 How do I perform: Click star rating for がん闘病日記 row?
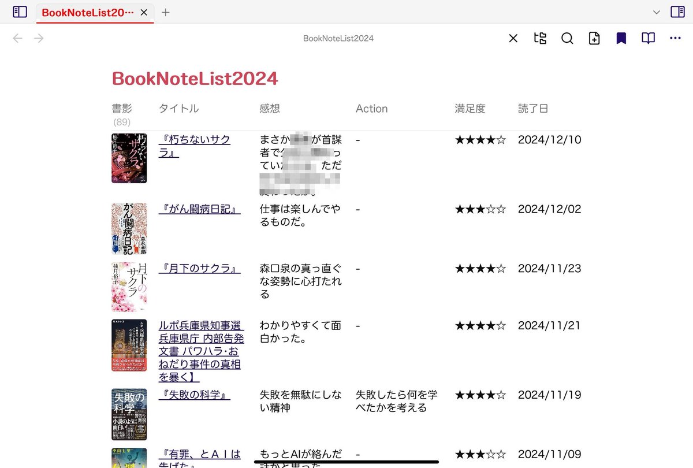[480, 209]
